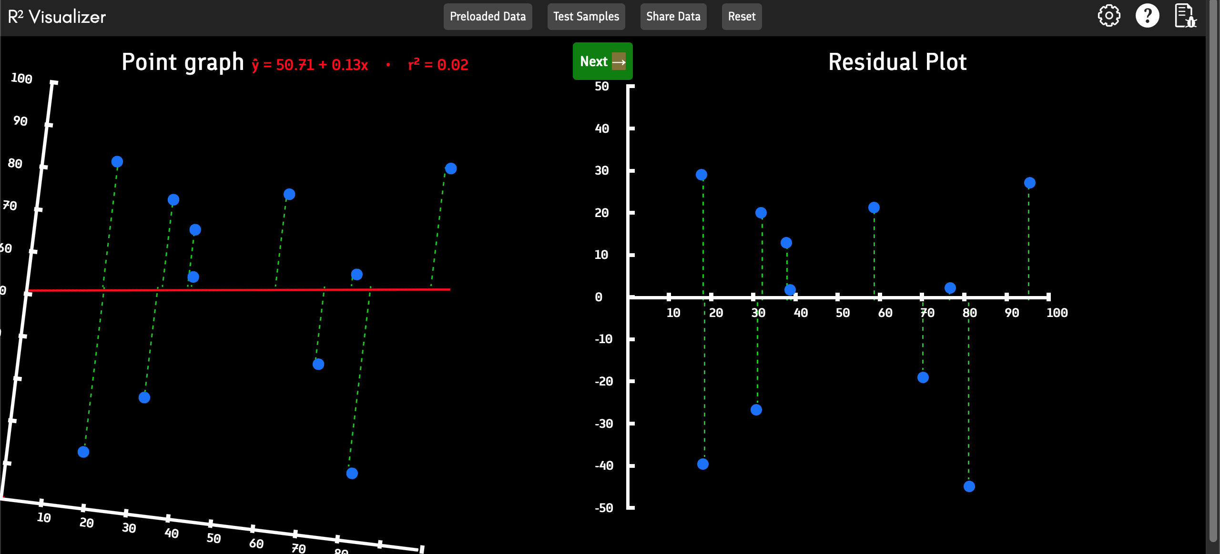Click the R² Visualizer logo
The height and width of the screenshot is (554, 1220).
tap(56, 17)
